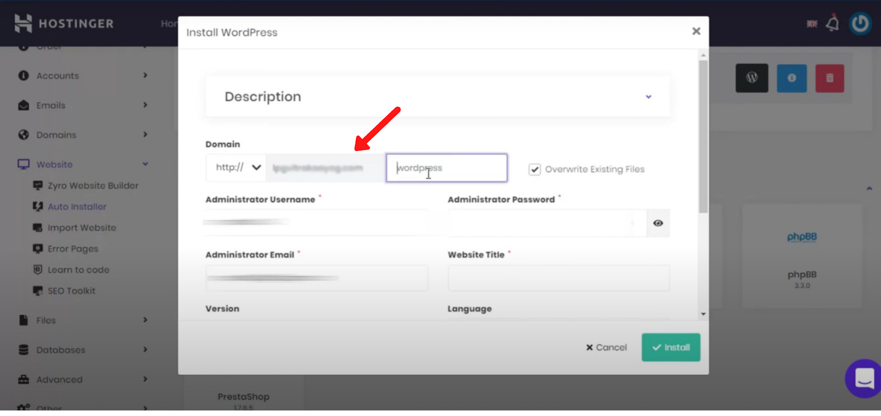Open the phpBB link
The height and width of the screenshot is (416, 881).
click(x=802, y=237)
